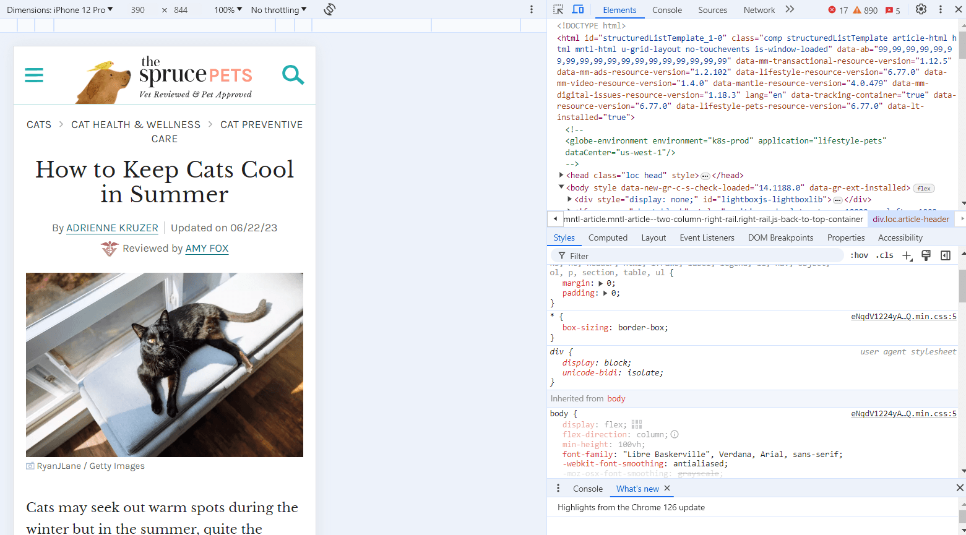Open the No throttling dropdown
This screenshot has height=535, width=966.
(279, 10)
